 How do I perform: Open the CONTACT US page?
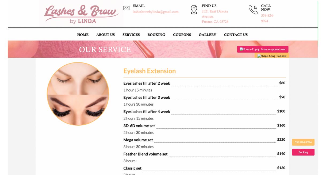[x=236, y=35]
